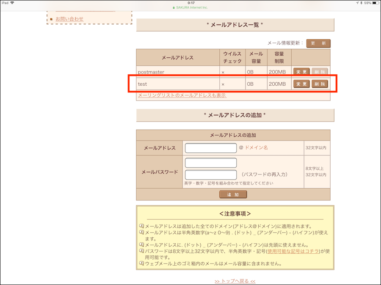Focus the password re-entry field
Screen dimensions: 381x285
coord(211,175)
